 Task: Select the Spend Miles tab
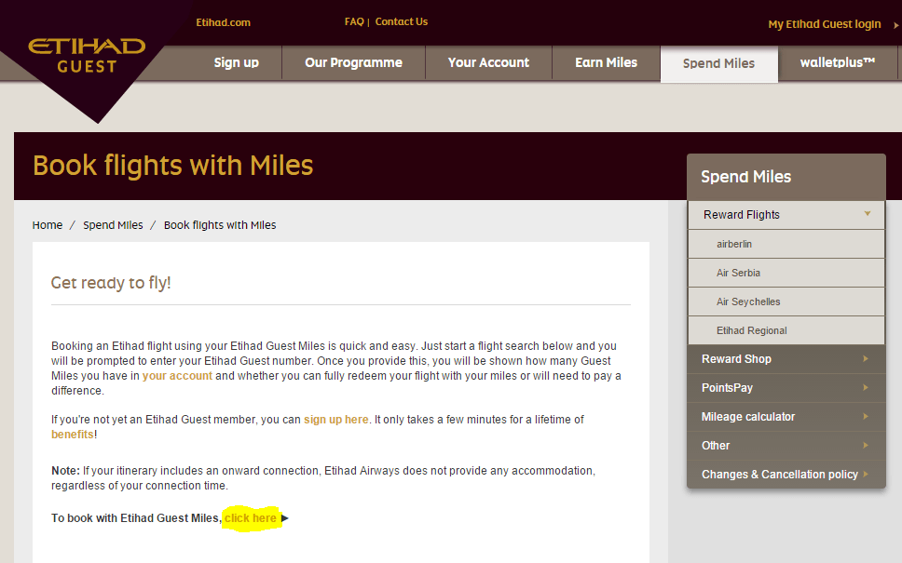[x=719, y=64]
